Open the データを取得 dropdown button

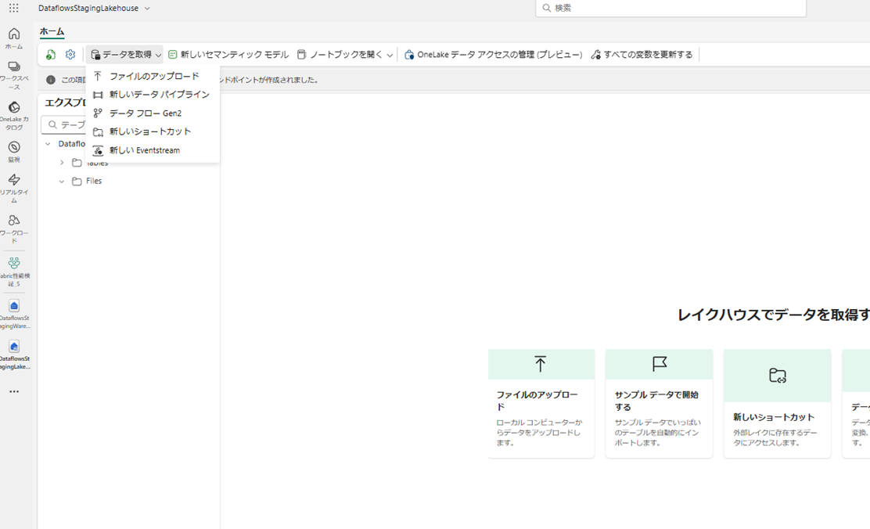[x=125, y=55]
